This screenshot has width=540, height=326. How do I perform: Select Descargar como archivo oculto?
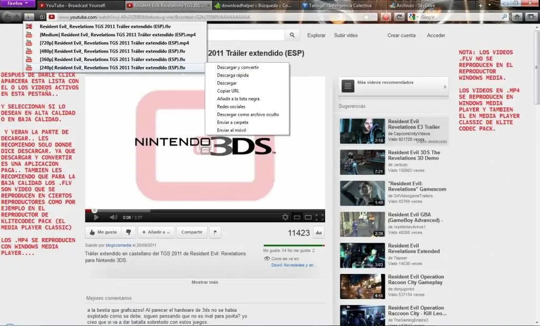click(x=247, y=115)
